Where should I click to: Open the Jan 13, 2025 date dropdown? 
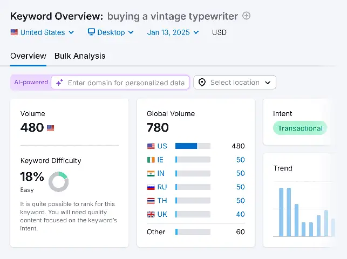coord(173,32)
